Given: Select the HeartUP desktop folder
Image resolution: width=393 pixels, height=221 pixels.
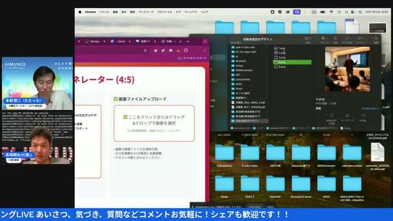Looking at the screenshot, I should (x=275, y=187).
